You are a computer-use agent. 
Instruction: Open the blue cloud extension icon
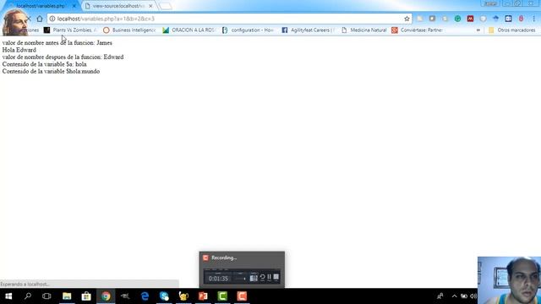click(496, 19)
